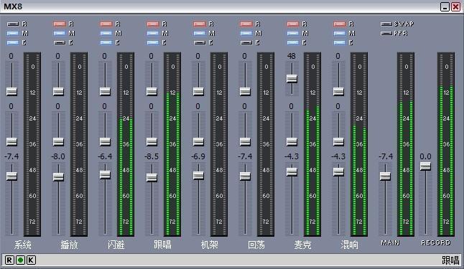Image resolution: width=464 pixels, height=269 pixels.
Task: Click the MAIN output fader showing -7.4
Action: (385, 176)
